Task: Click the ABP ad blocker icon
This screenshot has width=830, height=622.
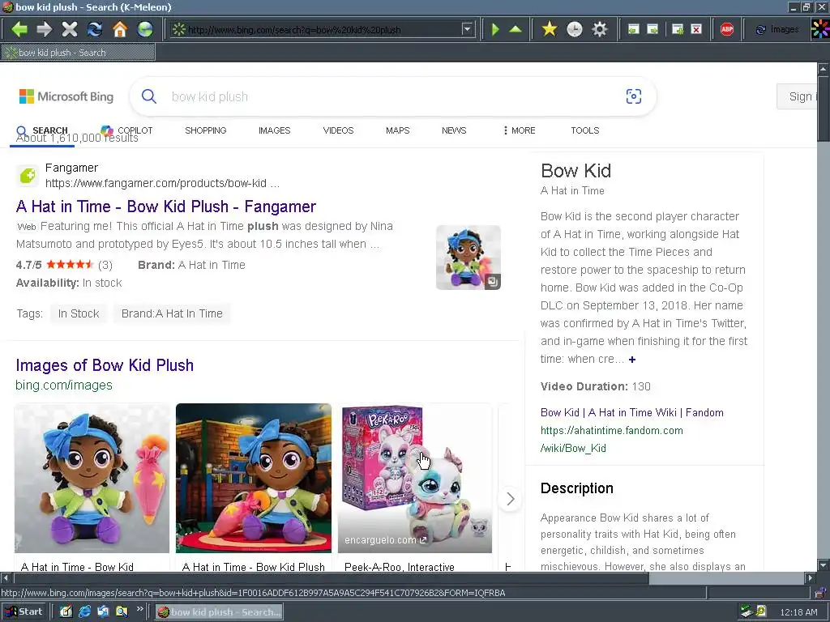Action: tap(727, 29)
